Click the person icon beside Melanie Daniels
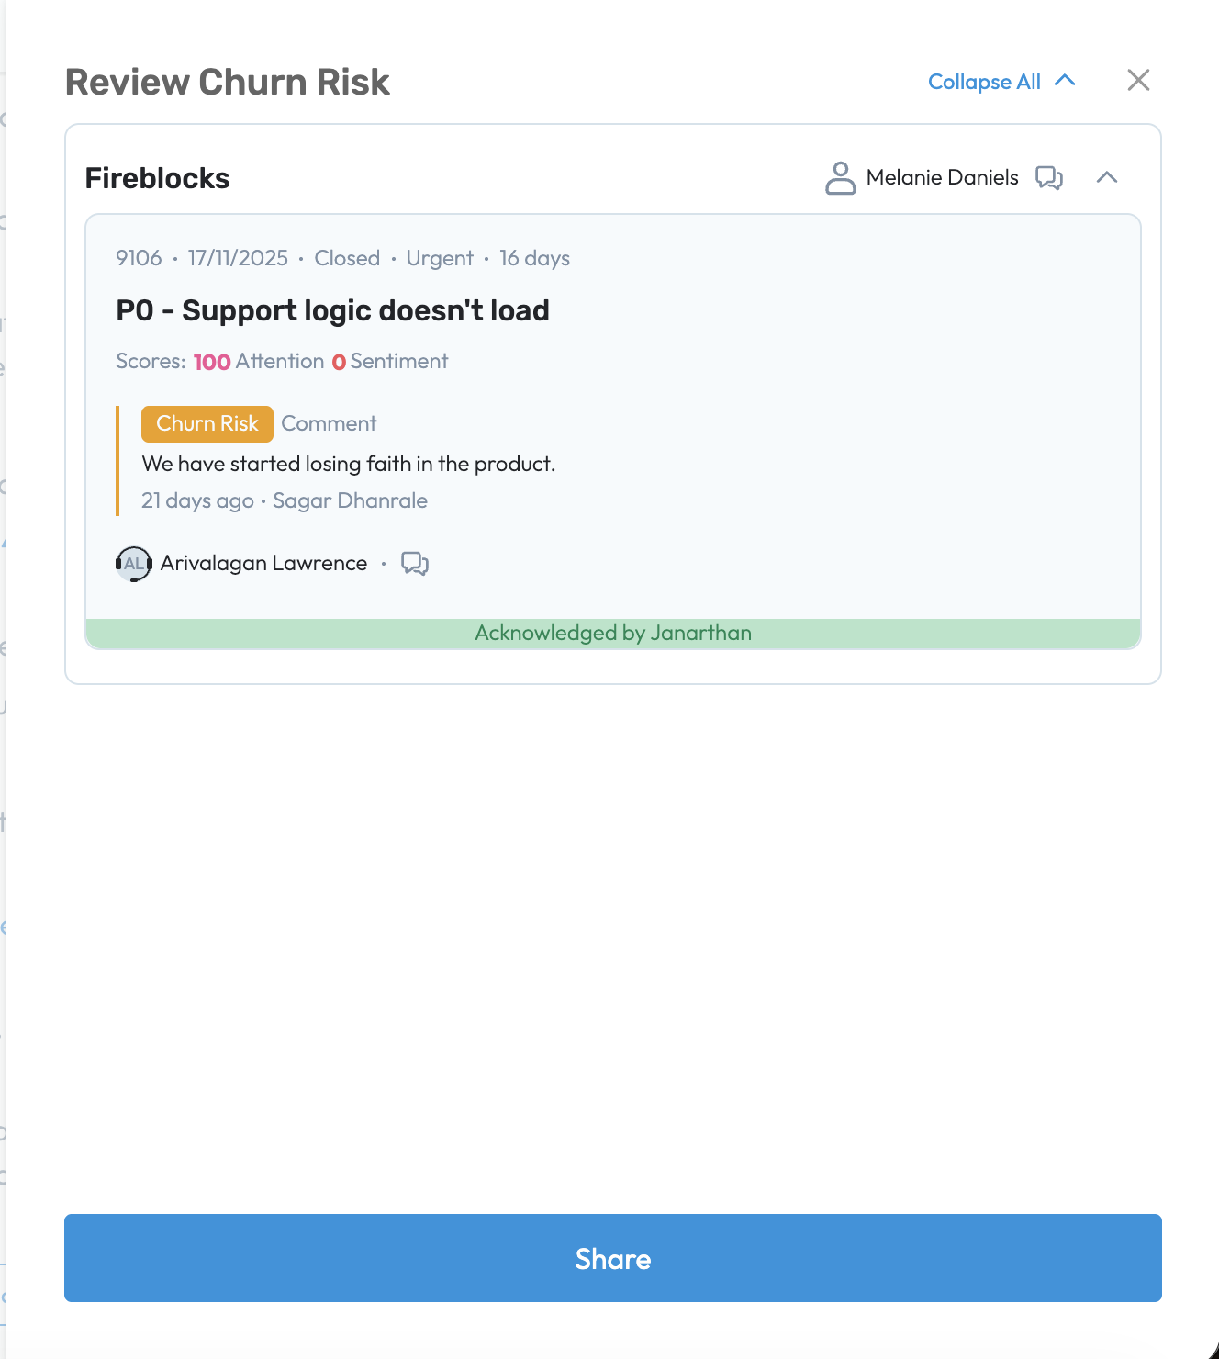The height and width of the screenshot is (1359, 1219). point(840,178)
